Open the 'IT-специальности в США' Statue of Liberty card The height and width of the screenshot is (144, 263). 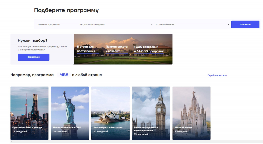pyautogui.click(x=70, y=113)
